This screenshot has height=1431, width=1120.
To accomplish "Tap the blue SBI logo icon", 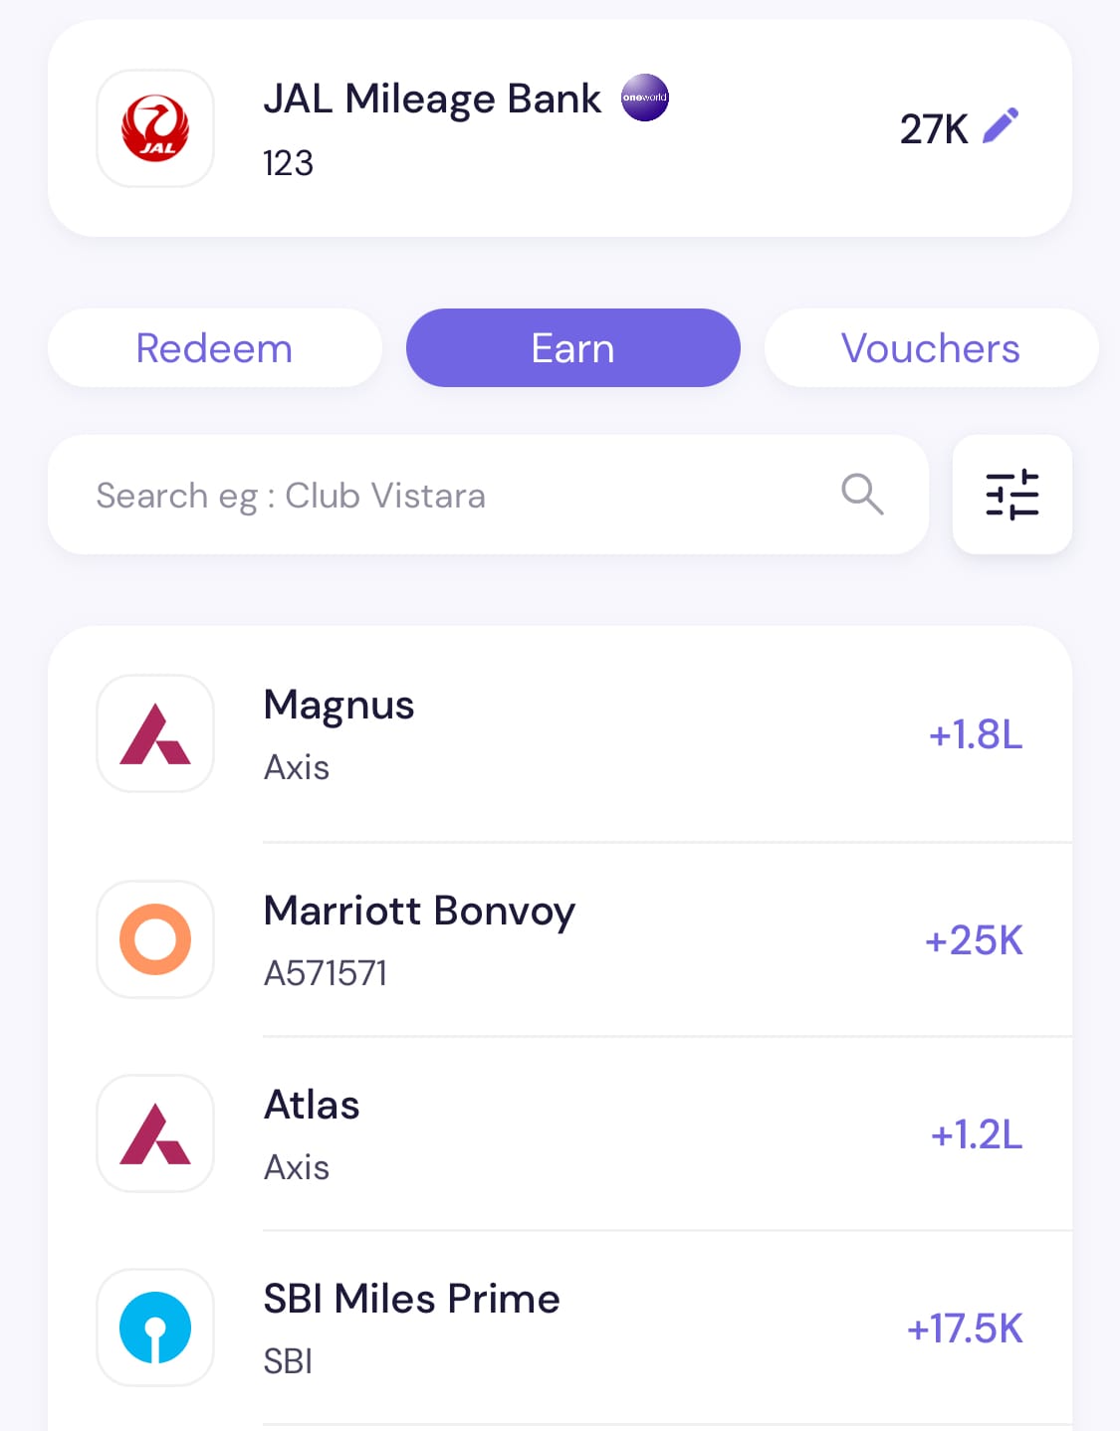I will pos(155,1328).
